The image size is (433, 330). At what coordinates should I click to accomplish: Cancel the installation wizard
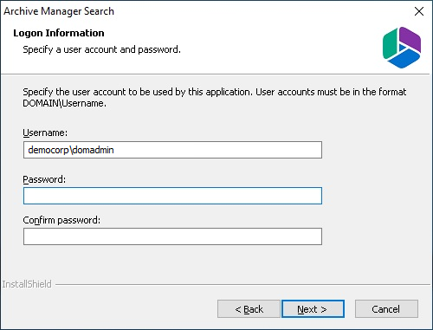pos(386,309)
